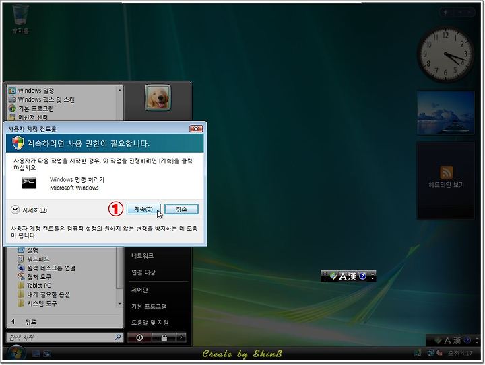Viewport: 485px width, 365px height.
Task: Click the magnifier search icon in start menu
Action: coord(118,337)
